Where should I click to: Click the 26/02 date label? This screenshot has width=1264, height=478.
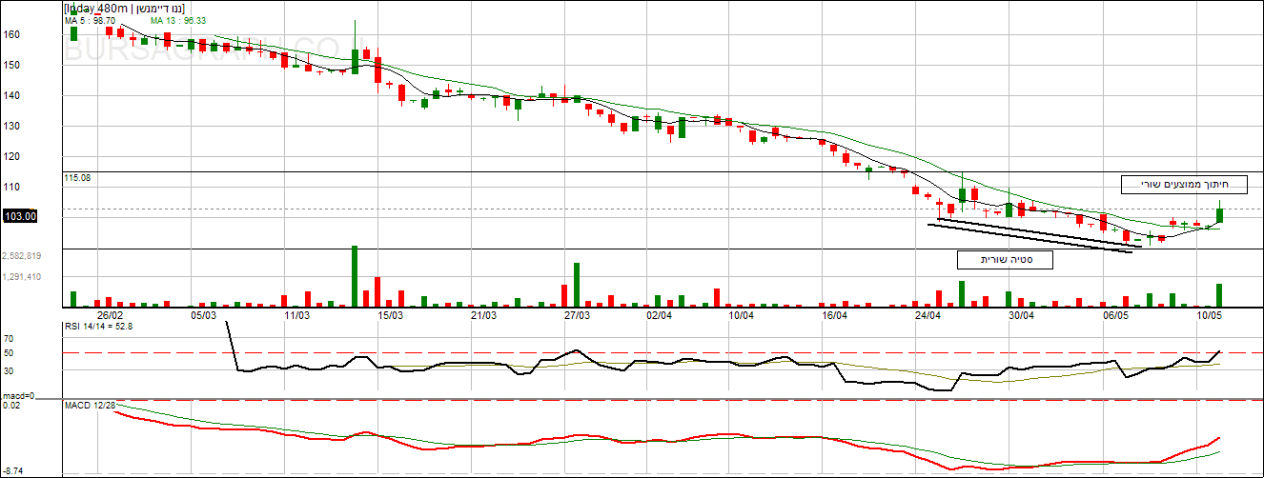click(110, 314)
